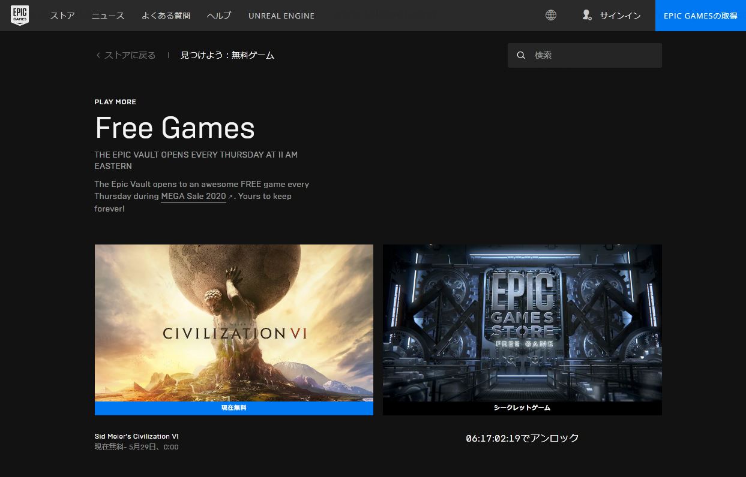Open the よくある質問 menu item

[x=166, y=16]
